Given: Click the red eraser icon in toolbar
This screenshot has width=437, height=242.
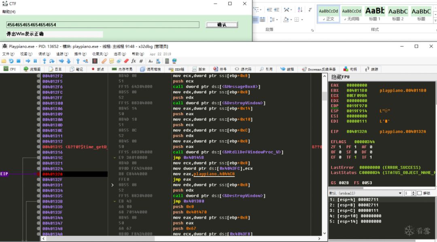Looking at the screenshot, I should pos(126,61).
